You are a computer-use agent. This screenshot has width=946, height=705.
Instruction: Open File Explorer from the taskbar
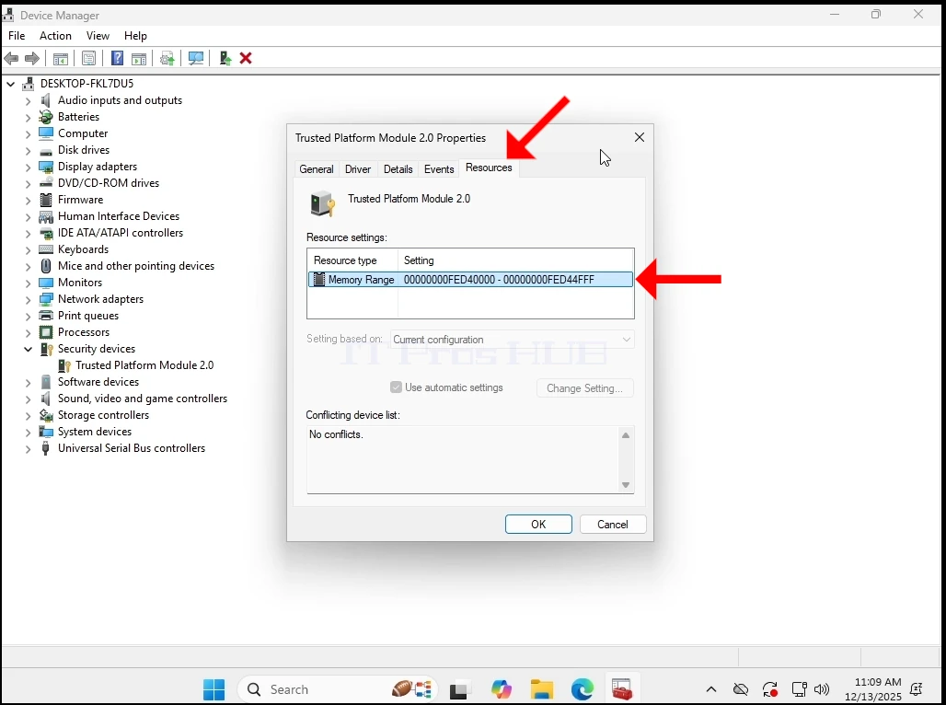coord(542,689)
